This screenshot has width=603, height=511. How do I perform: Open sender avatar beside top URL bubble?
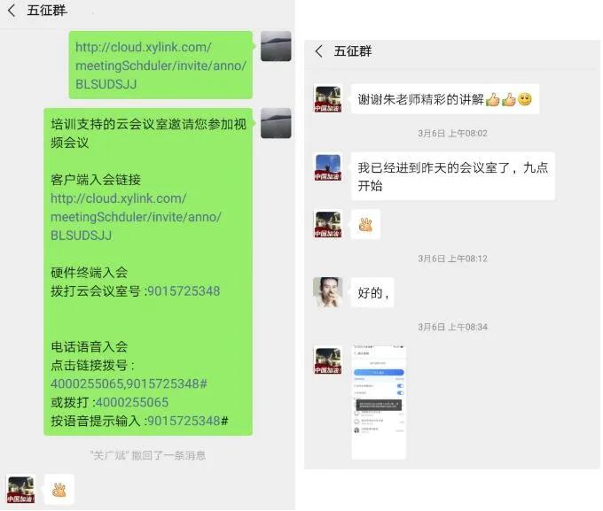(x=276, y=46)
